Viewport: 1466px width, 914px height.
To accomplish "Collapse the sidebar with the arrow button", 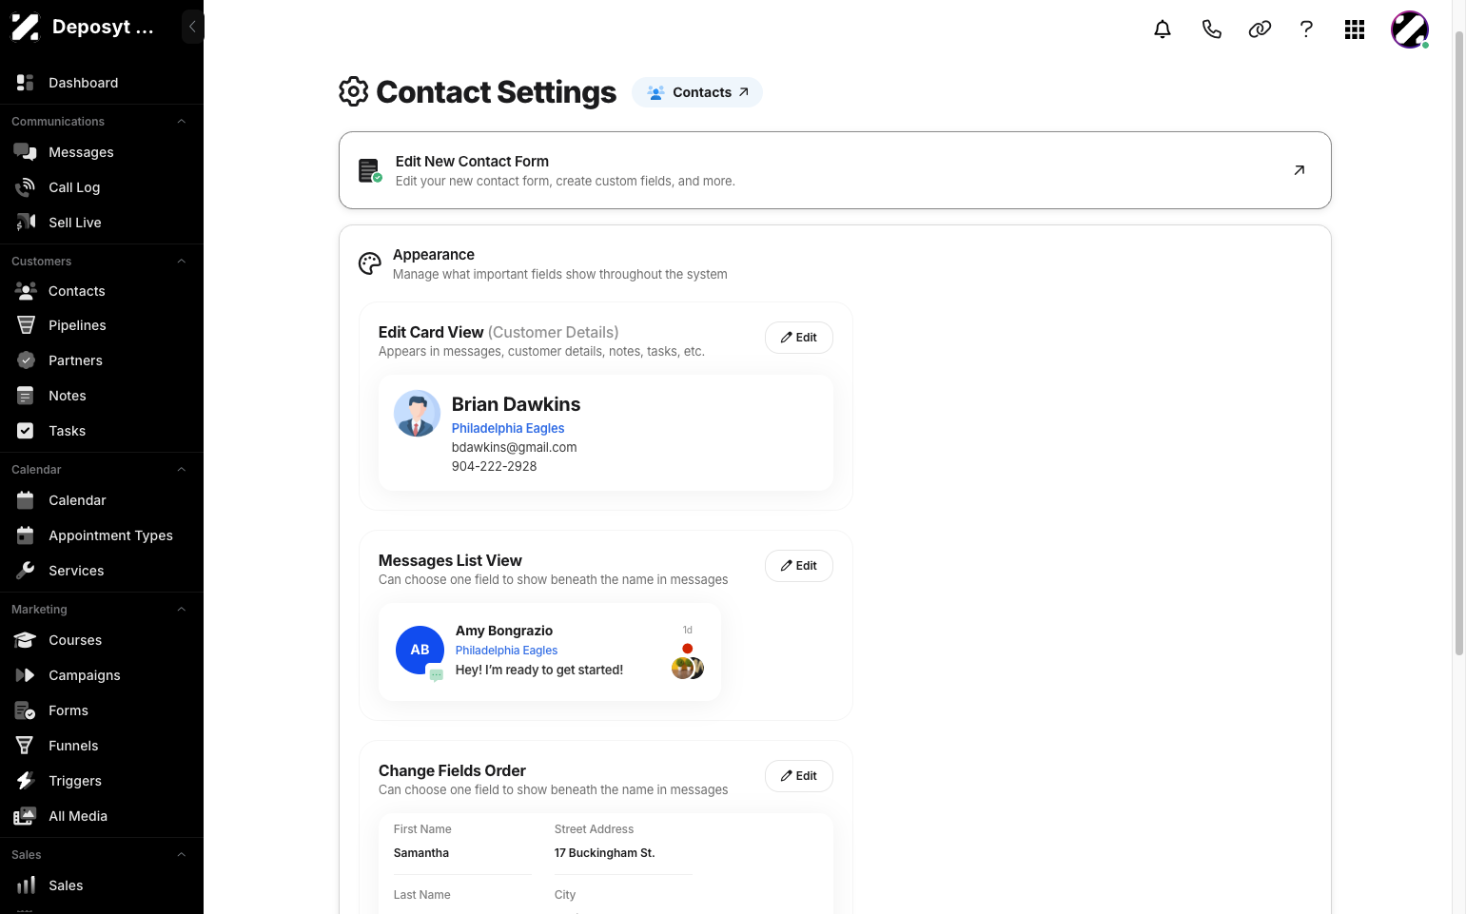I will [192, 27].
